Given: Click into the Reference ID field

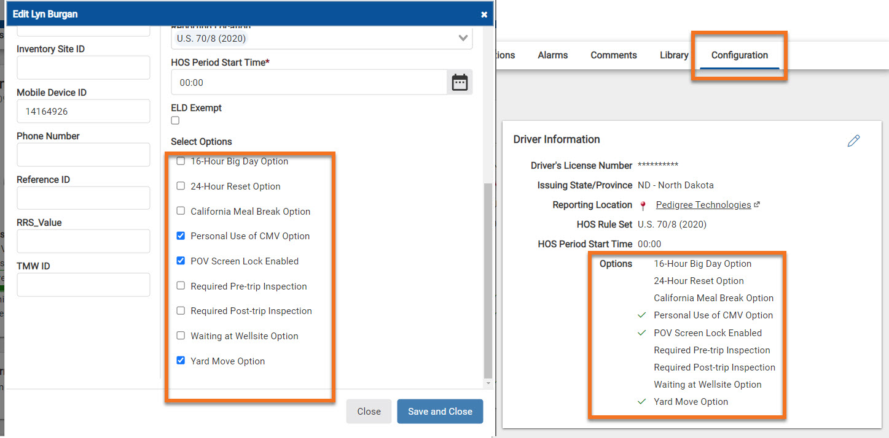Looking at the screenshot, I should [84, 198].
